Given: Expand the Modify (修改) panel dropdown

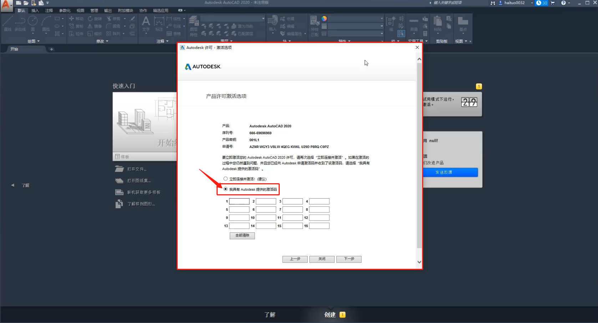Looking at the screenshot, I should [102, 41].
